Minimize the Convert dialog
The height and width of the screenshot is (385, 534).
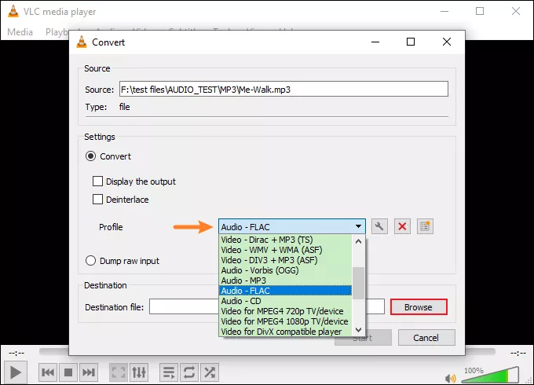click(x=375, y=42)
